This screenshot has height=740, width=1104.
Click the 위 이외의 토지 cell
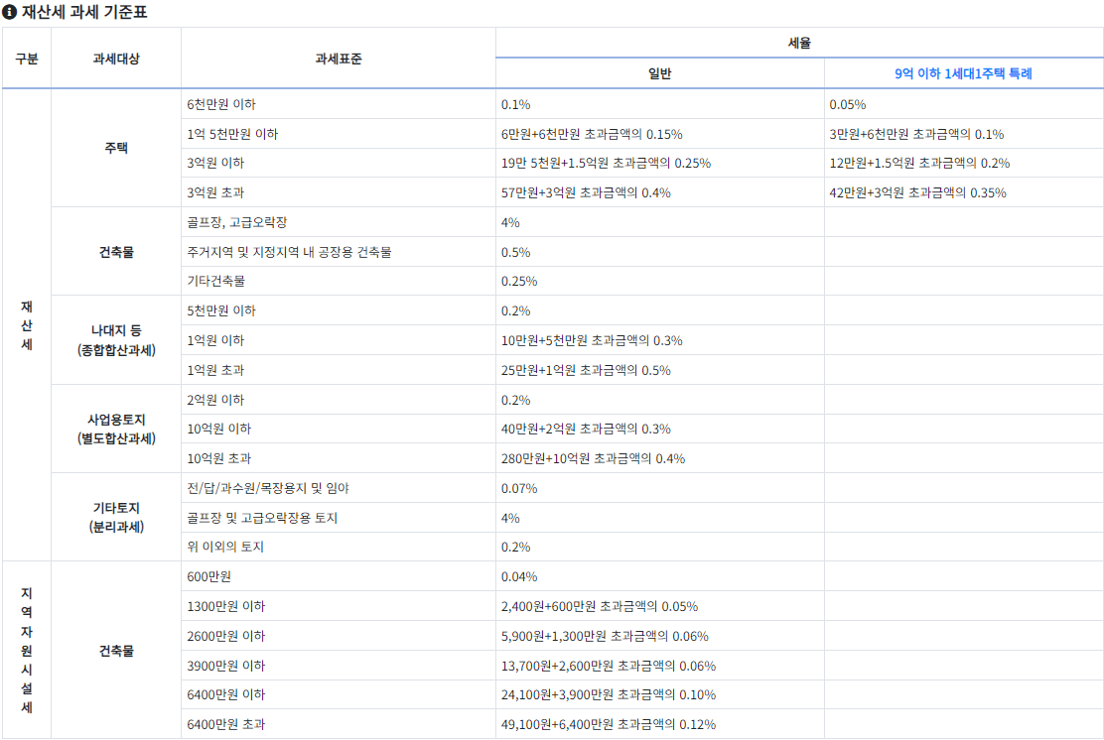point(338,547)
